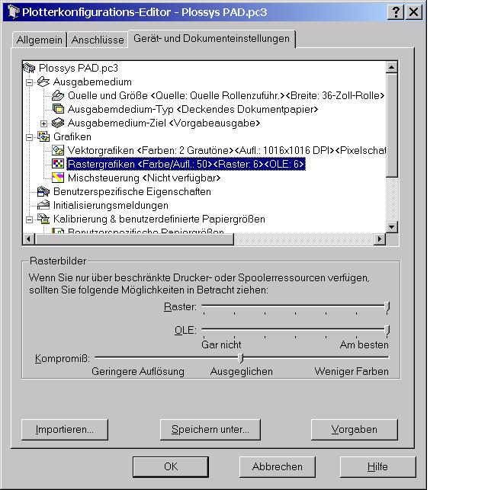This screenshot has width=488, height=490.
Task: Click the Vektorgrafiken item icon
Action: coord(58,150)
